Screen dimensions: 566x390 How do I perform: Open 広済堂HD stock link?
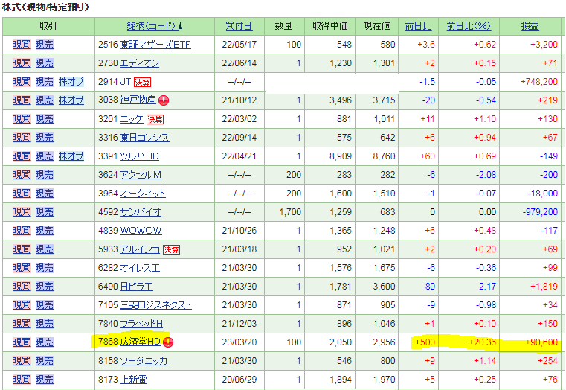(x=140, y=342)
